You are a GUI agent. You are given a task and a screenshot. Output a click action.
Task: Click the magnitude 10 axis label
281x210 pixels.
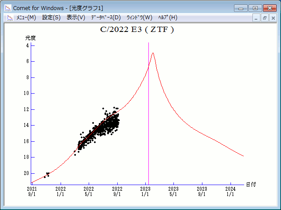26,93
